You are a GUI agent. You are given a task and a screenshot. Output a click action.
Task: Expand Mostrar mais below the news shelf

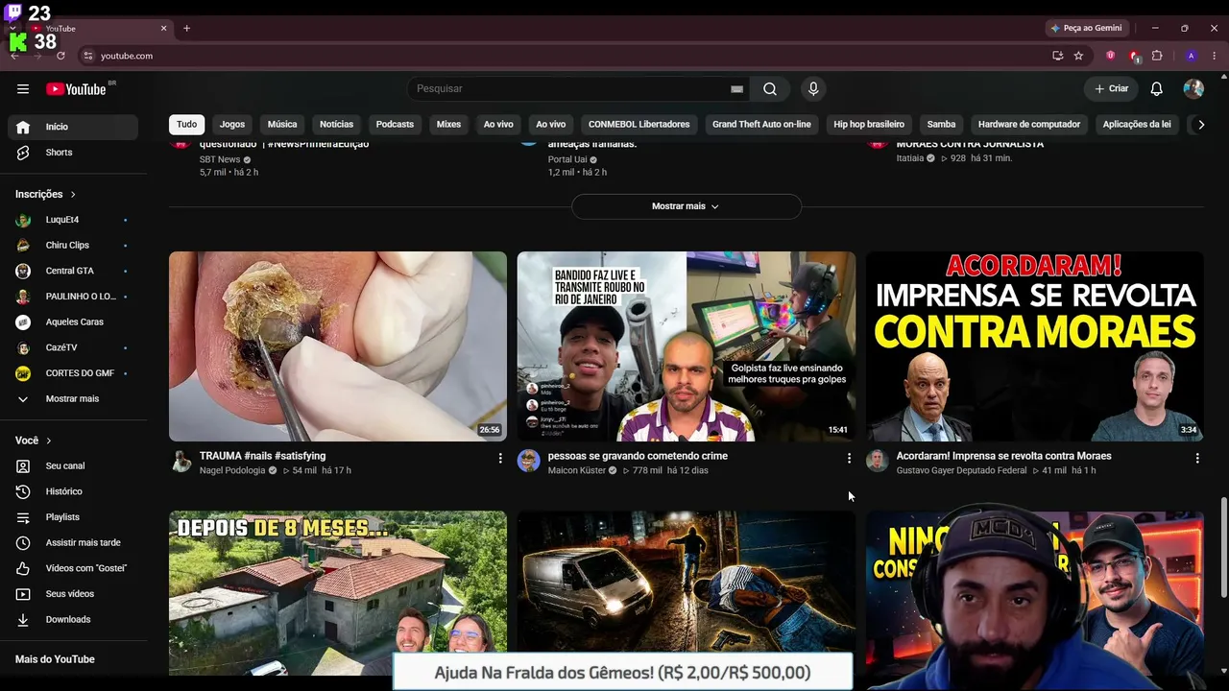686,206
